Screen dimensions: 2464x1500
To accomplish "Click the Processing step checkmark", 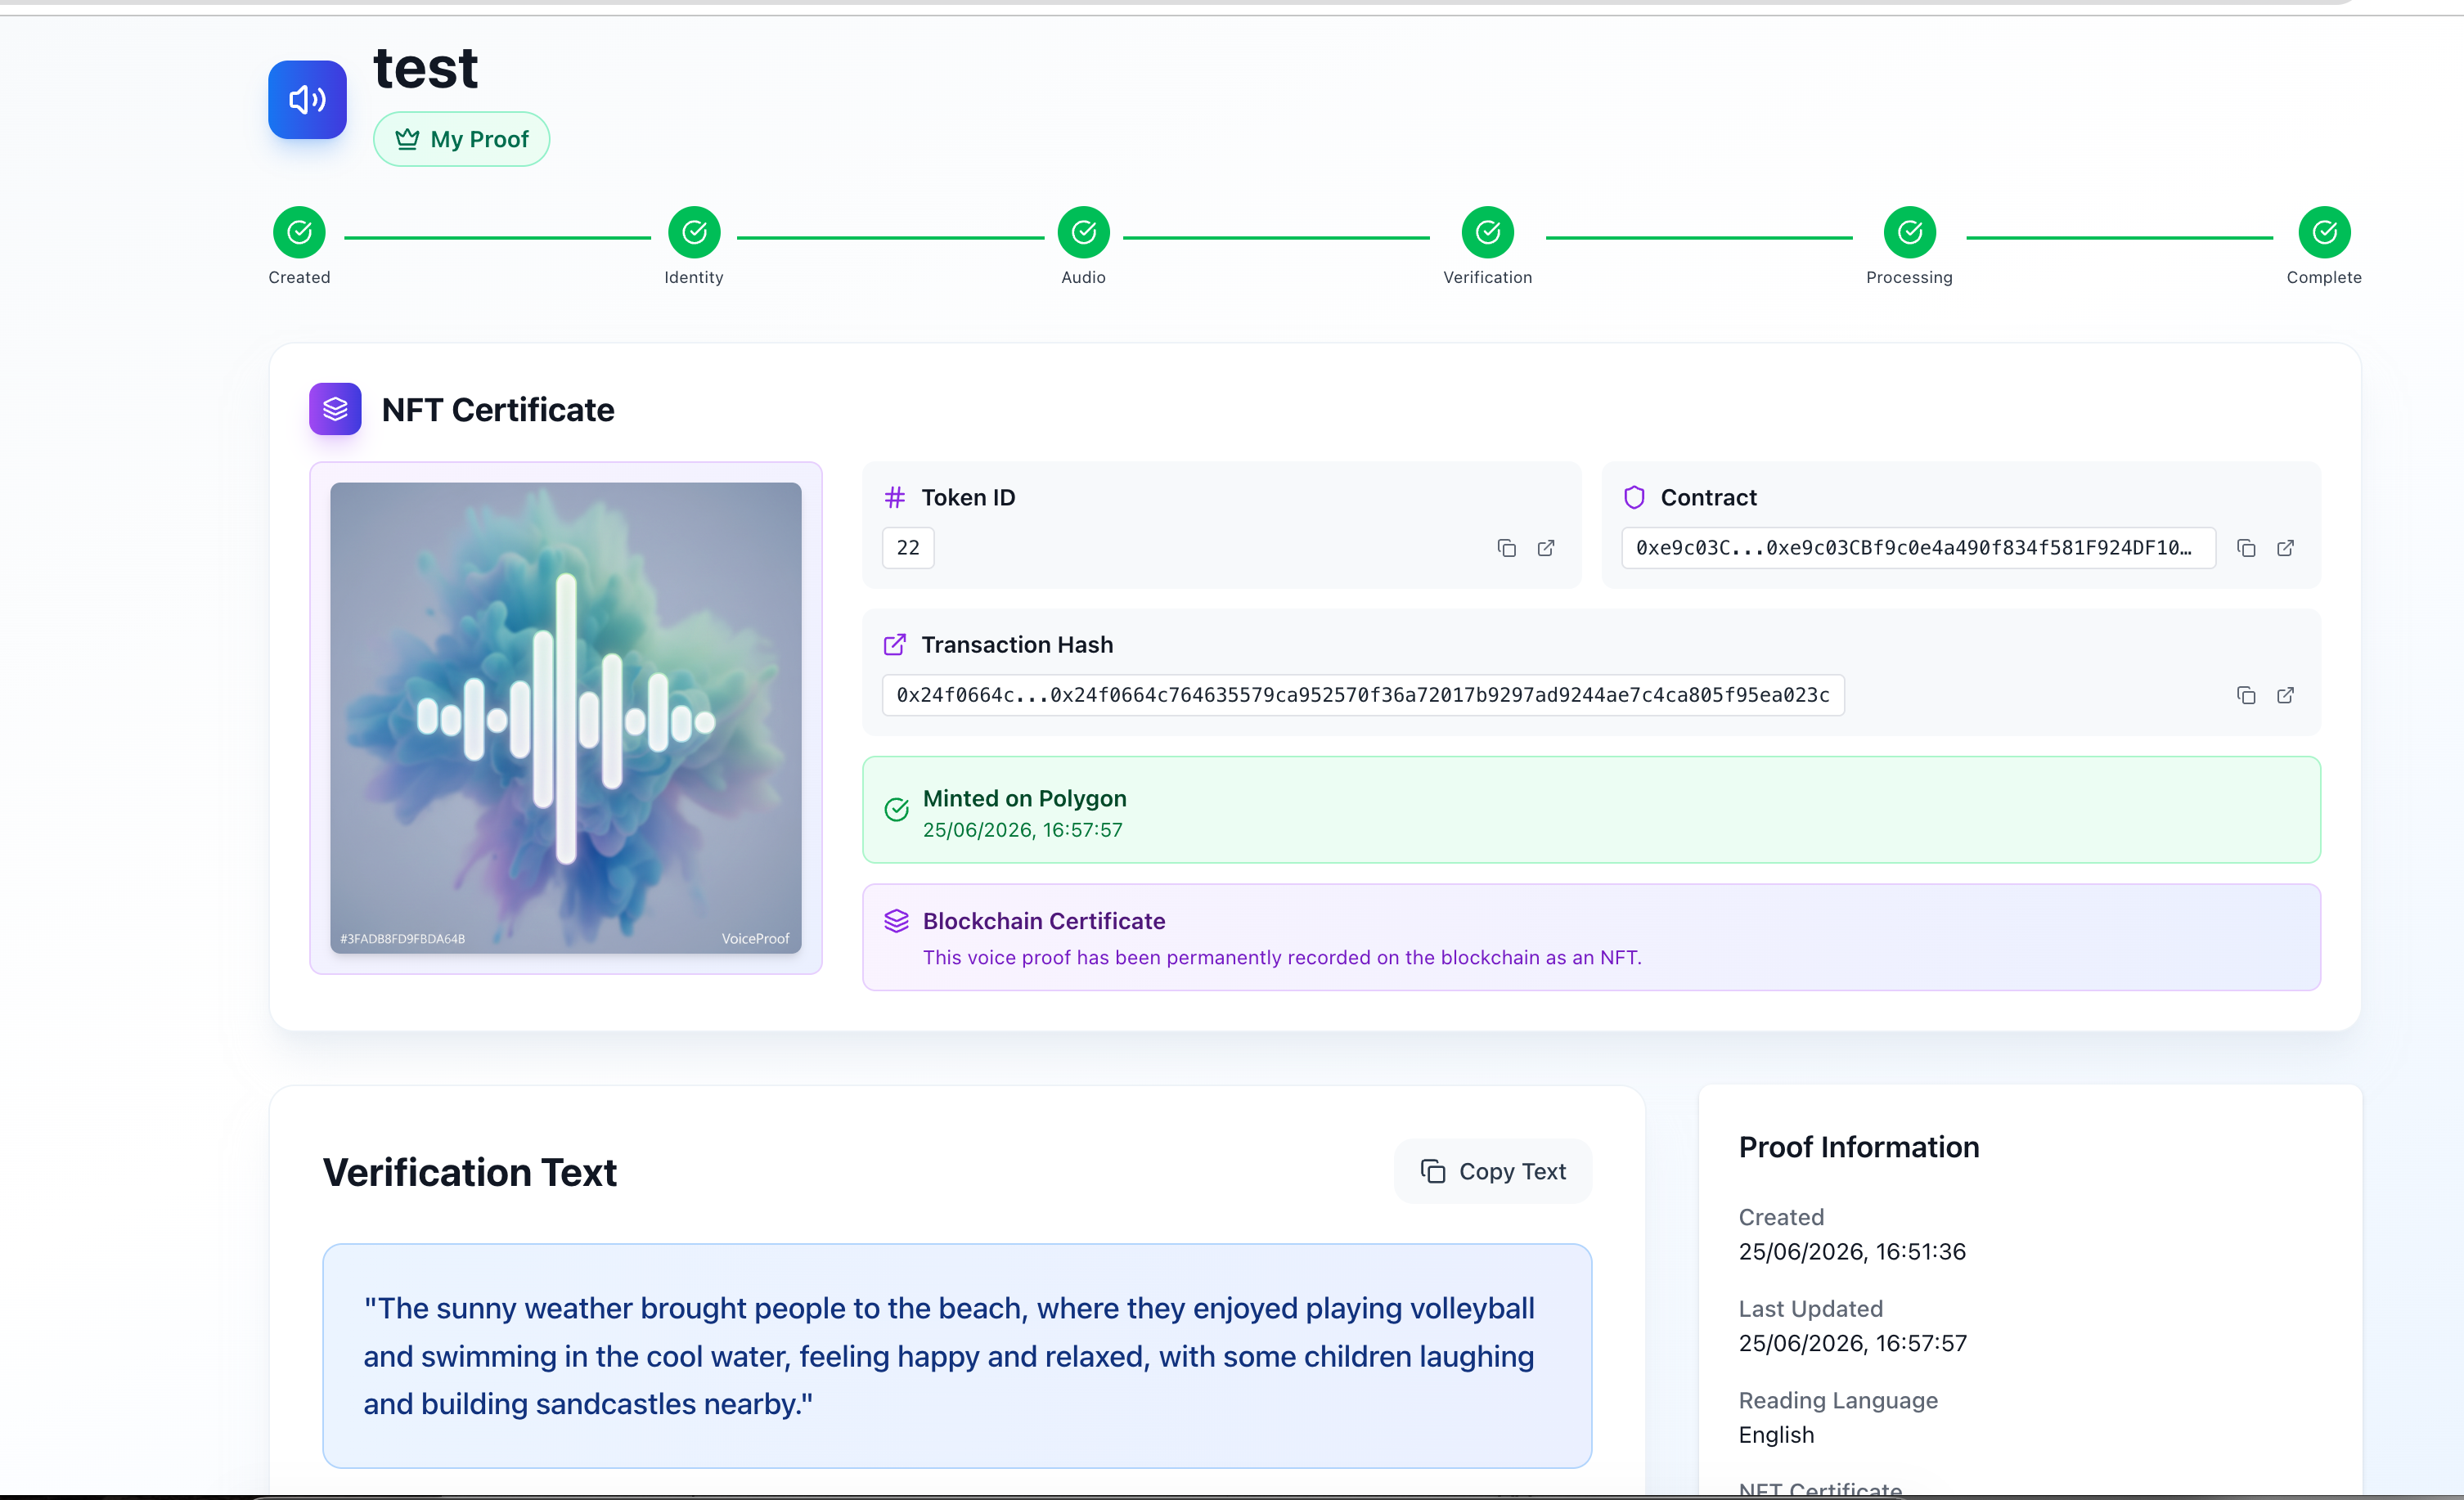I will tap(1910, 232).
